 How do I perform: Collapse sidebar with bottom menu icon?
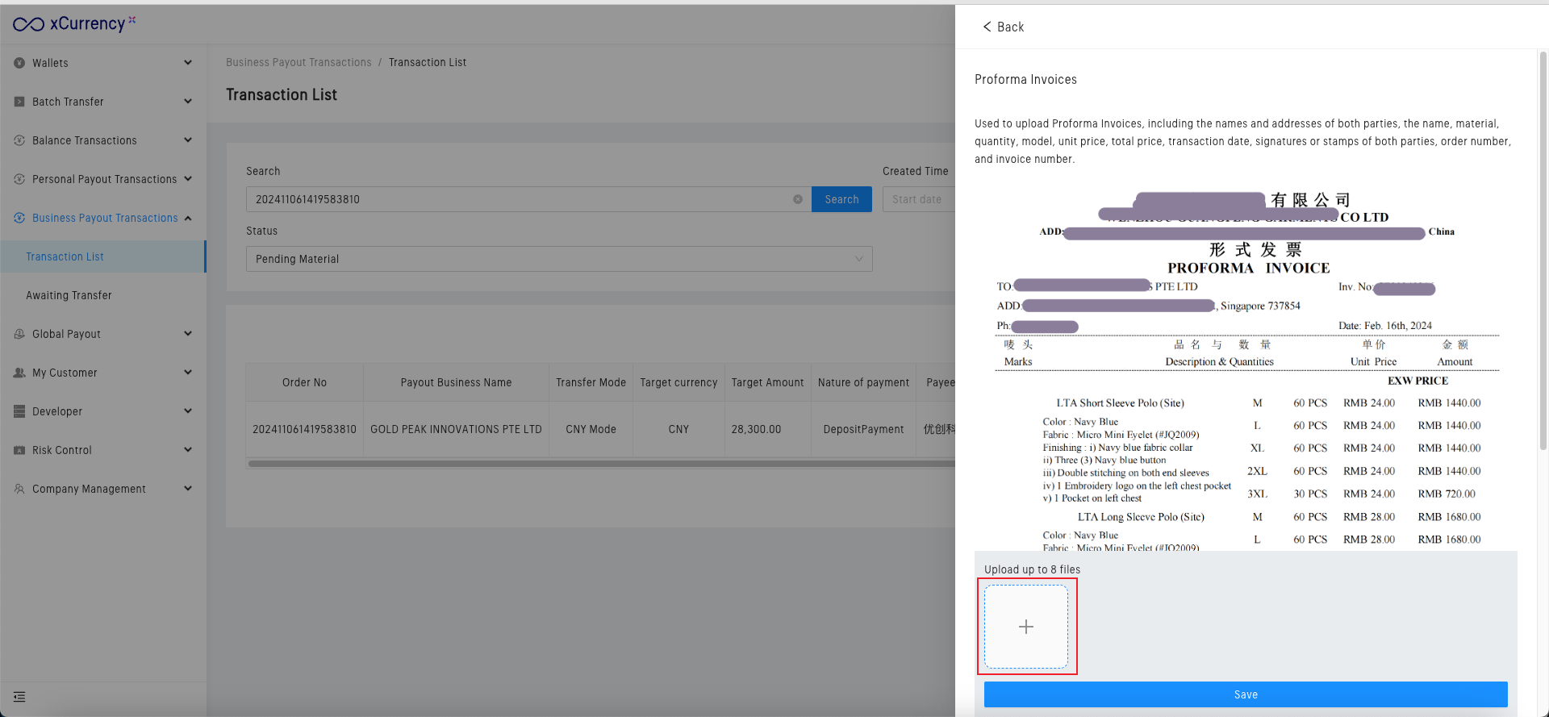(19, 697)
